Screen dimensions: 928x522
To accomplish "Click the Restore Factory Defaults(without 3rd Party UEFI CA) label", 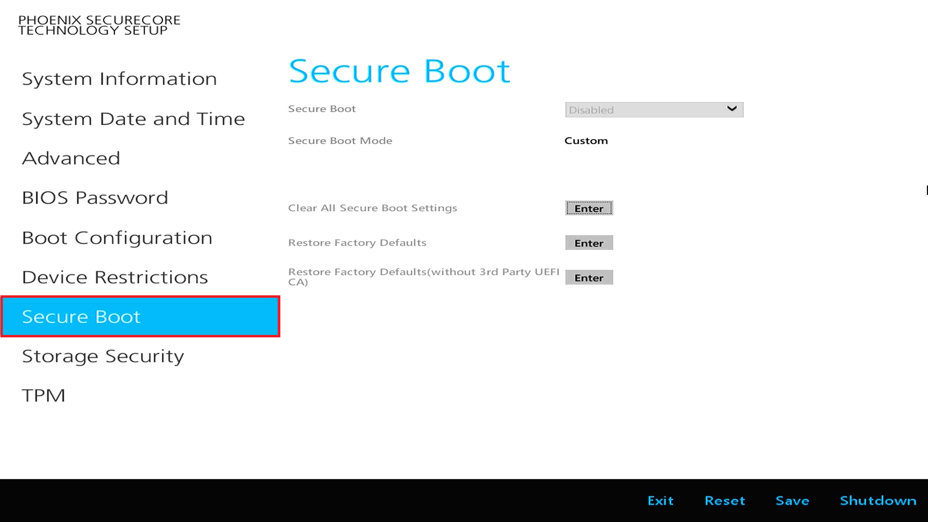I will point(424,277).
